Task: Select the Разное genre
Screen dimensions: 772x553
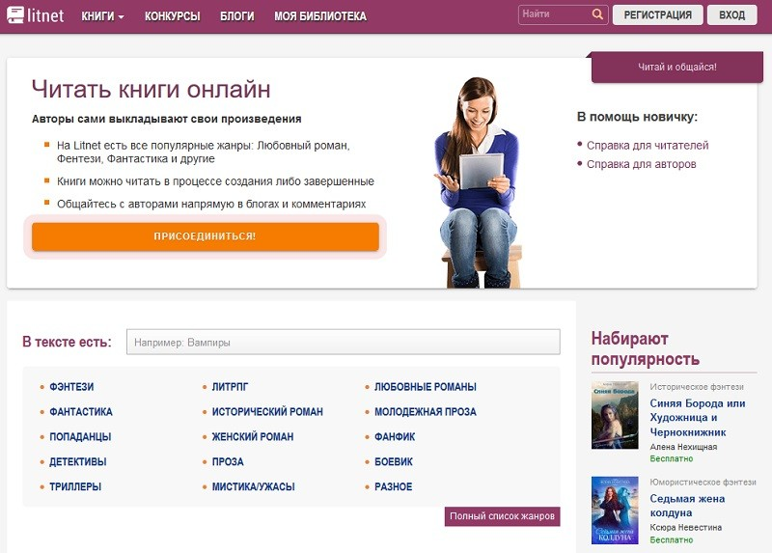Action: click(393, 486)
